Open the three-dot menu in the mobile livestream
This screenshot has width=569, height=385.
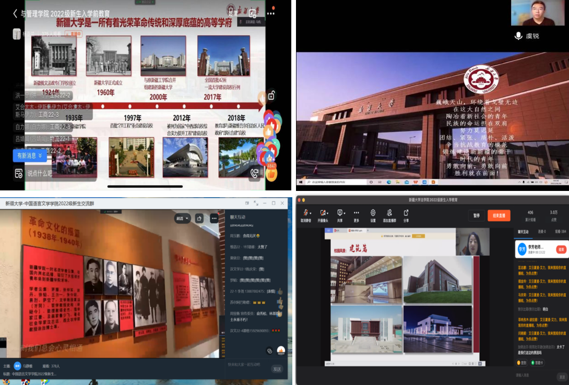pyautogui.click(x=271, y=14)
